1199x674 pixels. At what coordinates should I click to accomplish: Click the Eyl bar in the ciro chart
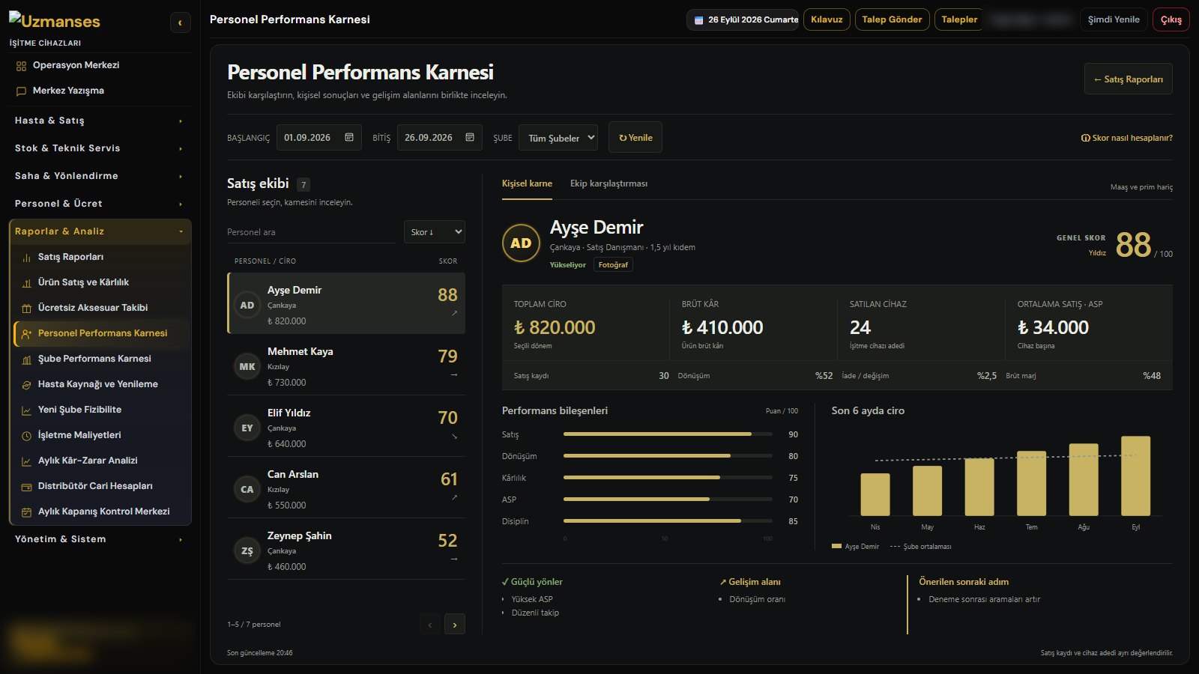tap(1135, 476)
